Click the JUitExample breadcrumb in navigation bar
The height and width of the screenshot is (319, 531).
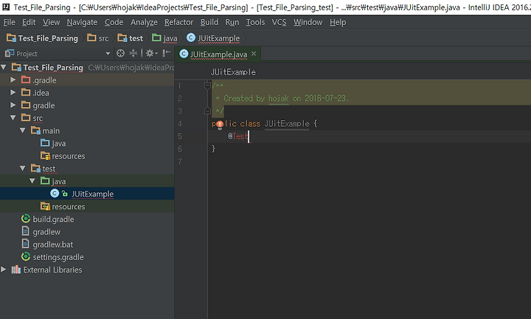tap(213, 38)
